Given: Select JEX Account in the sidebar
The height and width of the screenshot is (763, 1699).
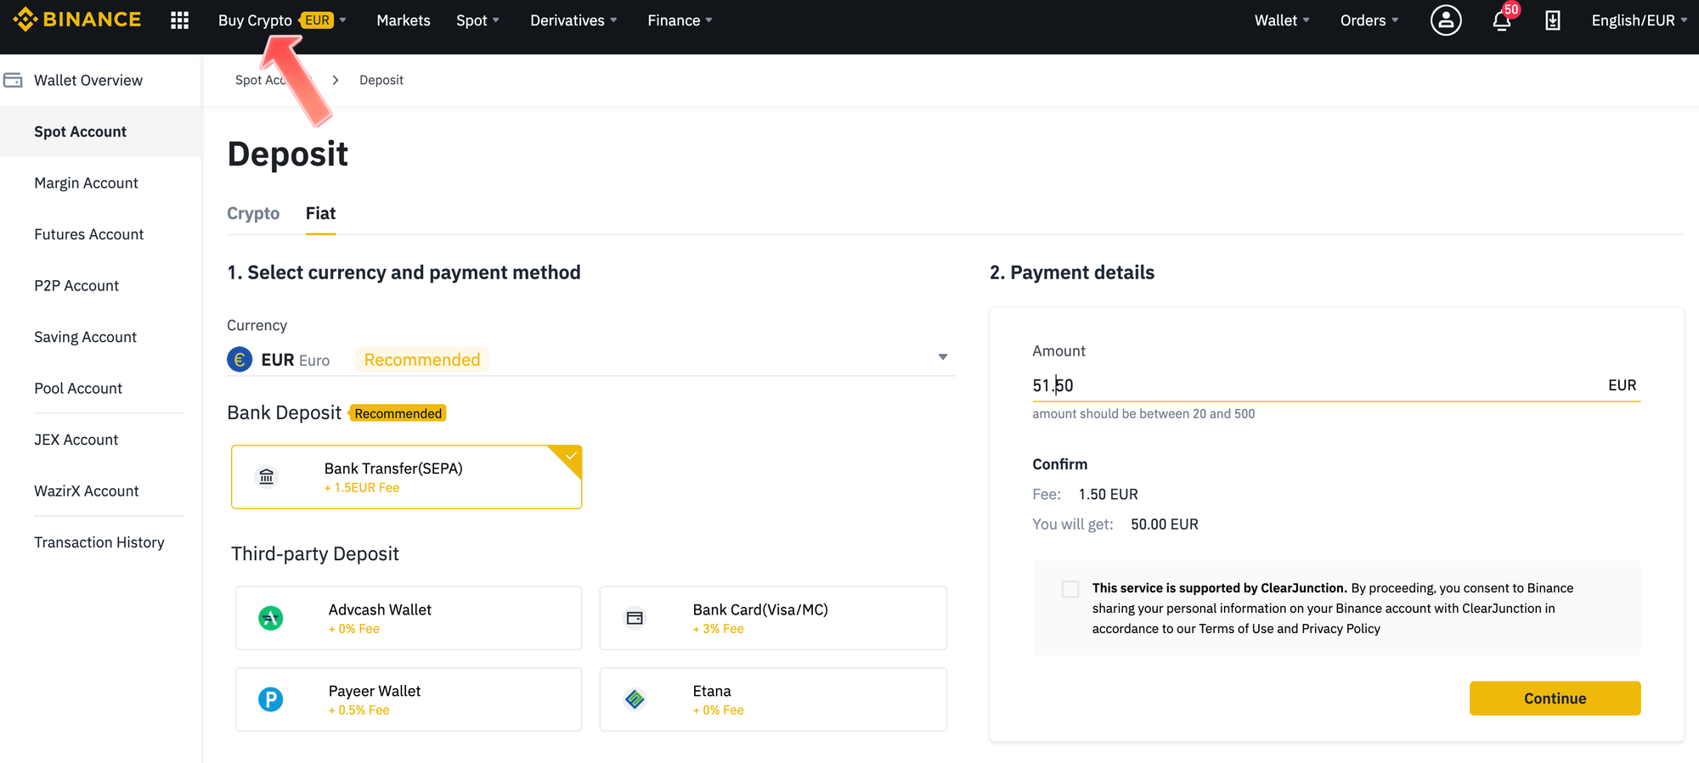Looking at the screenshot, I should (x=76, y=440).
